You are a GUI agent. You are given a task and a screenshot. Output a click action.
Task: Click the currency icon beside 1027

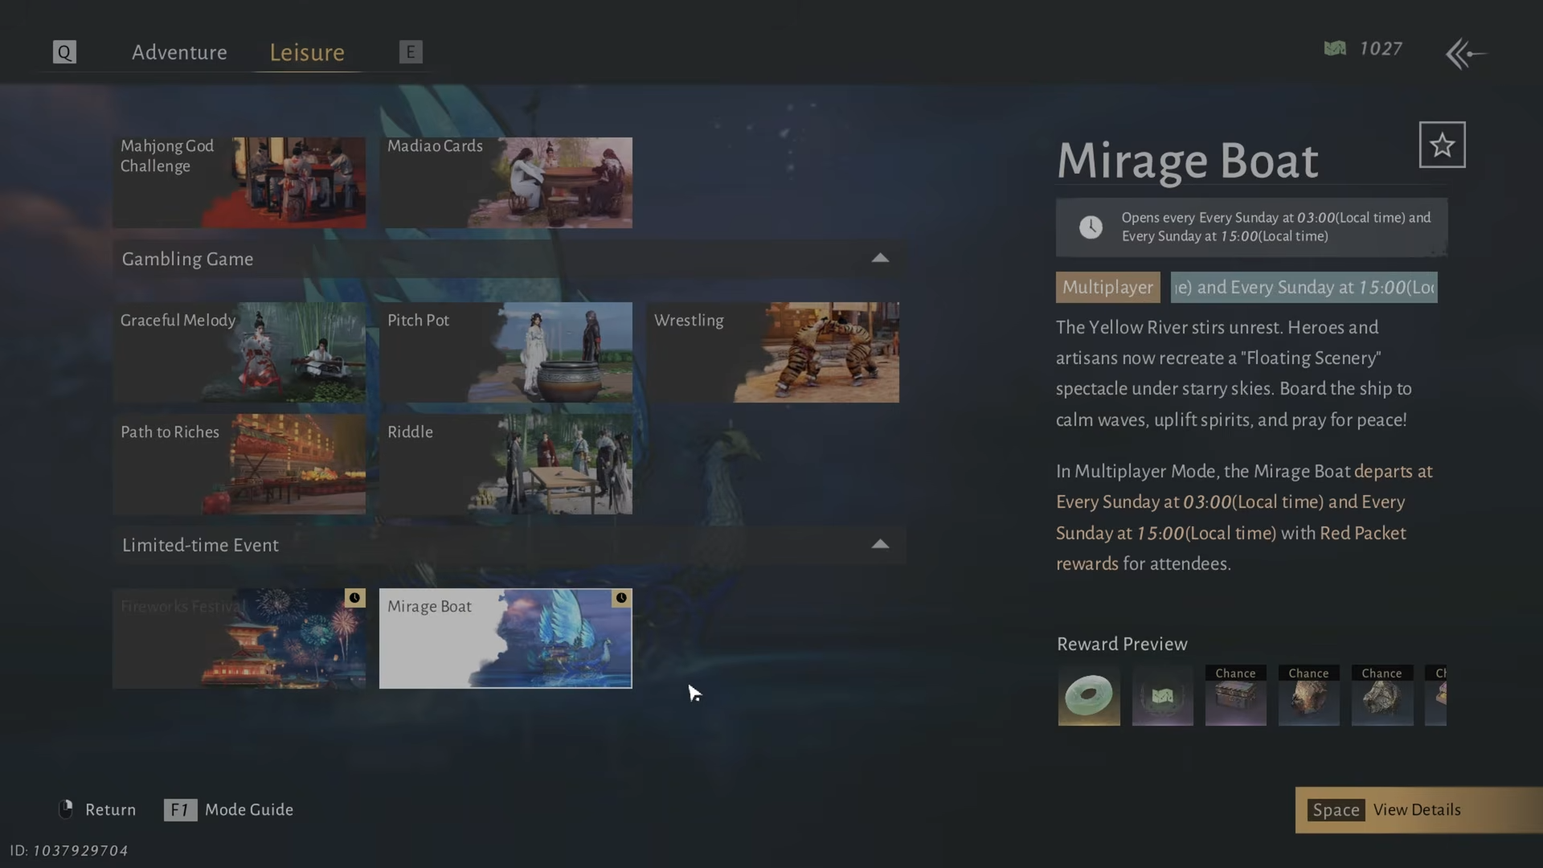[1335, 49]
